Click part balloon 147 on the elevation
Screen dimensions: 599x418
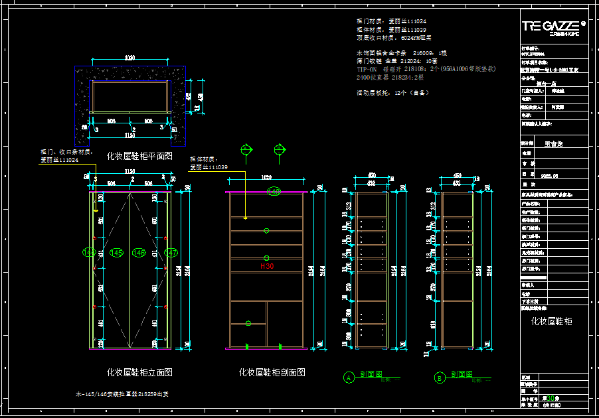pyautogui.click(x=171, y=253)
